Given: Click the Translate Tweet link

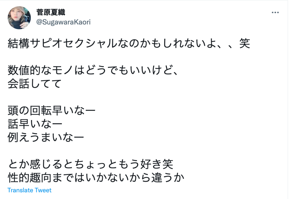Looking at the screenshot, I should click(x=29, y=190).
